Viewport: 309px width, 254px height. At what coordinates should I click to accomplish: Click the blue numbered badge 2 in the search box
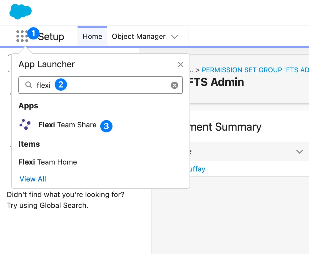(x=61, y=85)
